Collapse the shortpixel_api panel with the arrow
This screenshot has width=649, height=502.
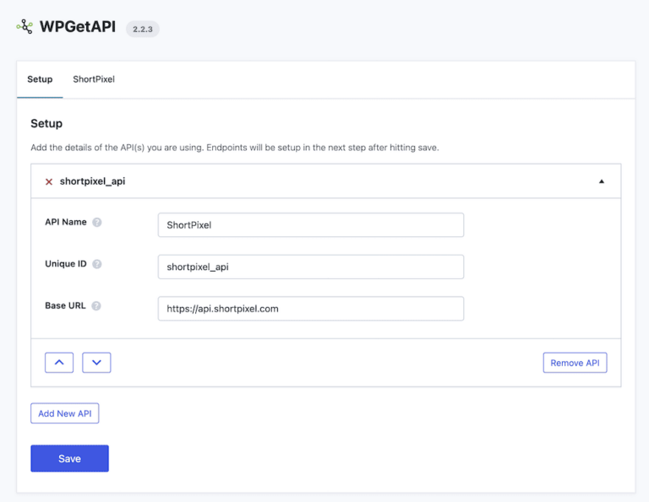(602, 181)
